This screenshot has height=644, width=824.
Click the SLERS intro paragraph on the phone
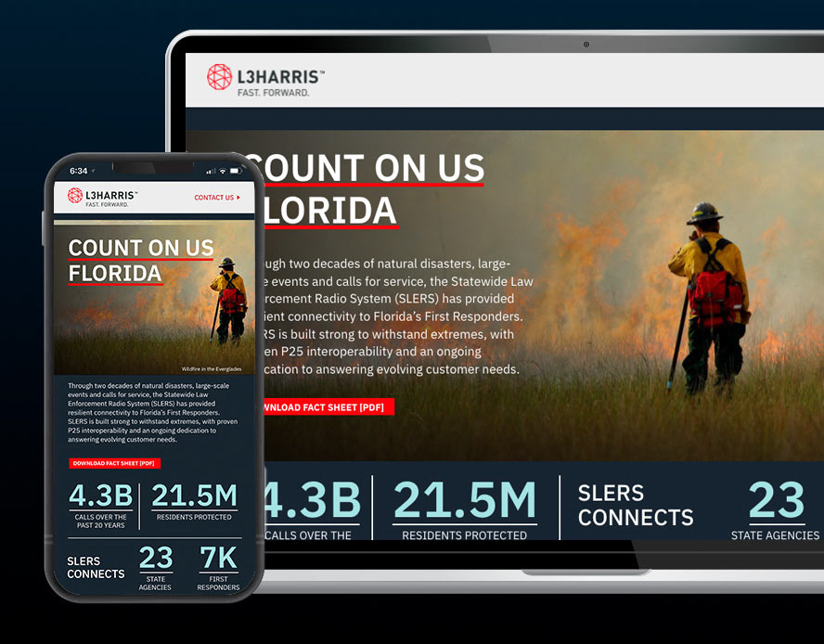pyautogui.click(x=152, y=413)
